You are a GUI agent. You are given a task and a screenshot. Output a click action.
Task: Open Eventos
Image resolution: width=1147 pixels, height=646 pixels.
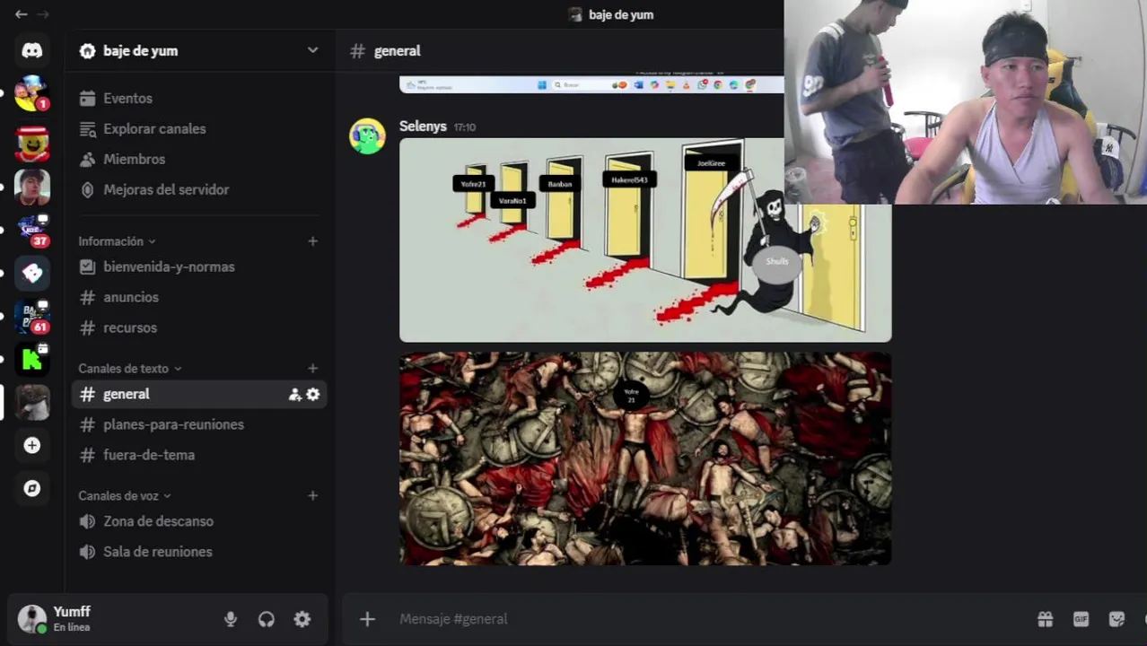[199, 99]
